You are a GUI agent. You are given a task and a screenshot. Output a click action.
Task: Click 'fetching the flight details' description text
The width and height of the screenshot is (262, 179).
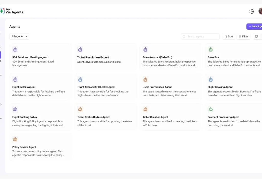click(39, 93)
